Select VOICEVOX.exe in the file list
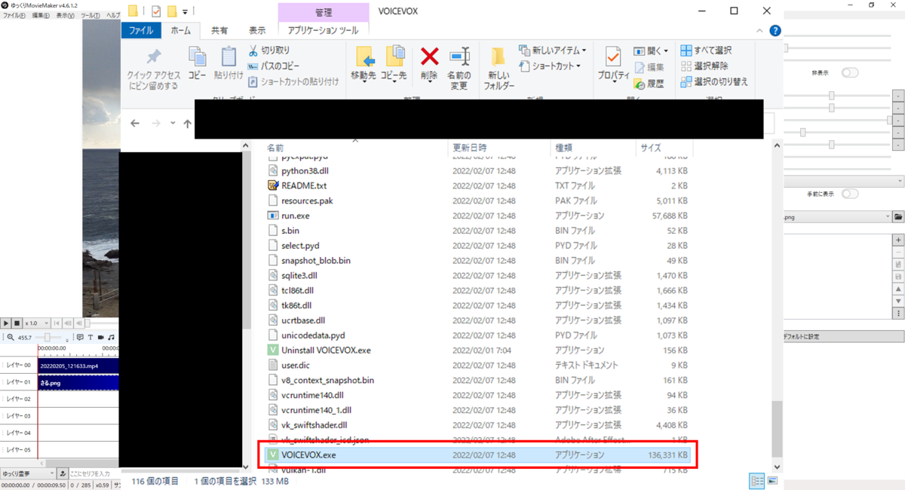The width and height of the screenshot is (905, 490). click(x=476, y=455)
